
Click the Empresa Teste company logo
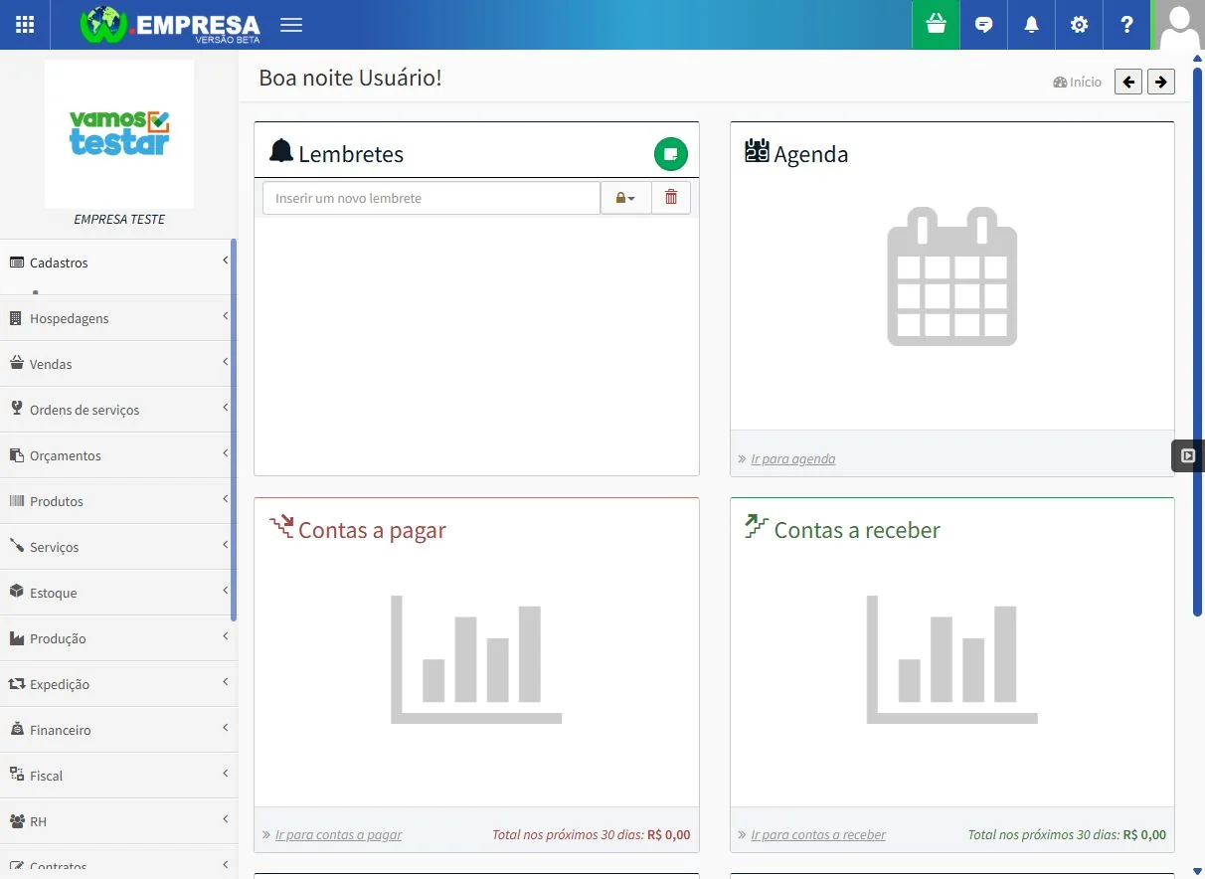[119, 134]
